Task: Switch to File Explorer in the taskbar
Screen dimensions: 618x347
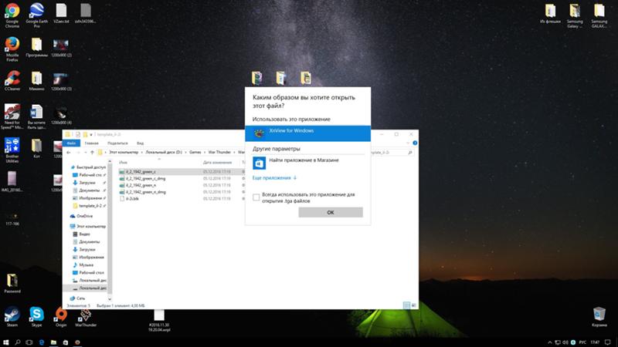Action: [53, 342]
